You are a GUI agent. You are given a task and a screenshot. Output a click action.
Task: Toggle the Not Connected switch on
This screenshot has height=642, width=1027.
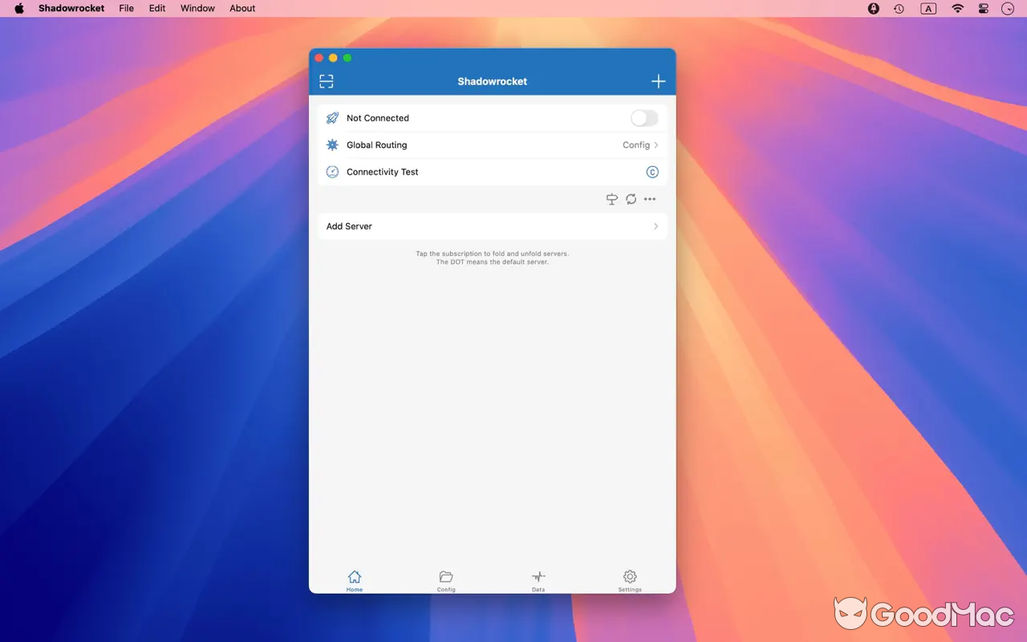[x=644, y=118]
